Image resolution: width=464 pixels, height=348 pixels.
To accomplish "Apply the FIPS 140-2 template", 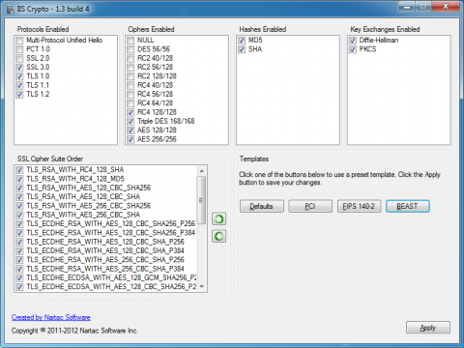I will [359, 206].
